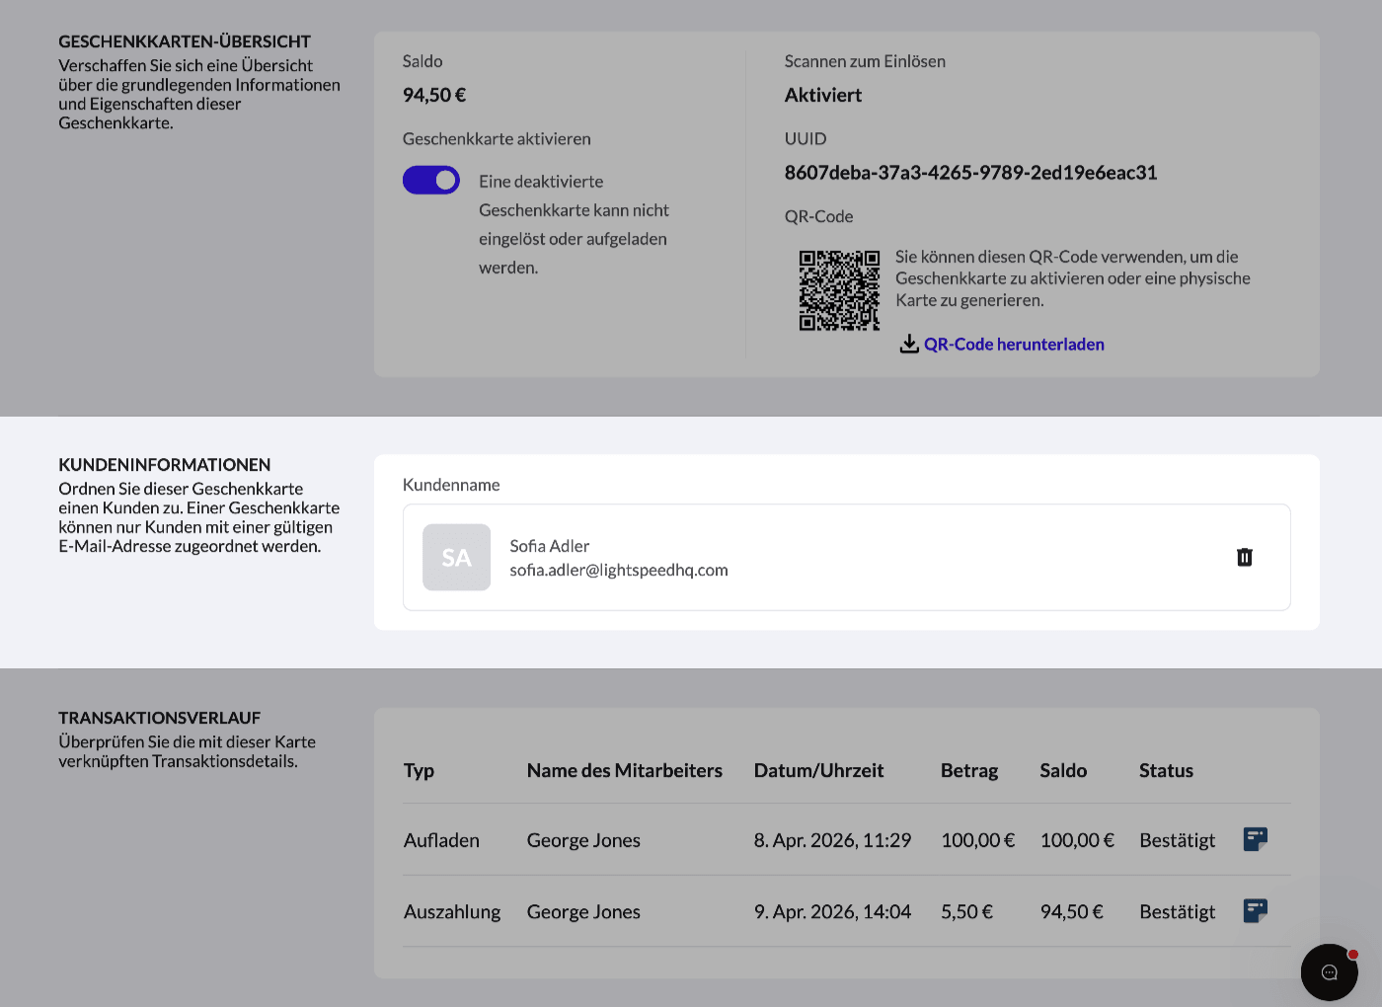Click the Name des Mitarbeiters column header
This screenshot has height=1007, width=1382.
coord(625,771)
